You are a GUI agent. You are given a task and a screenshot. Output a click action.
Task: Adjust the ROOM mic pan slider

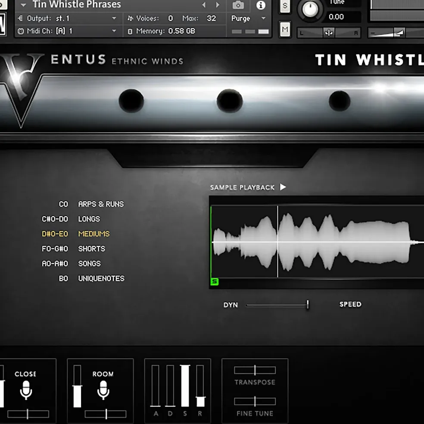pyautogui.click(x=105, y=414)
